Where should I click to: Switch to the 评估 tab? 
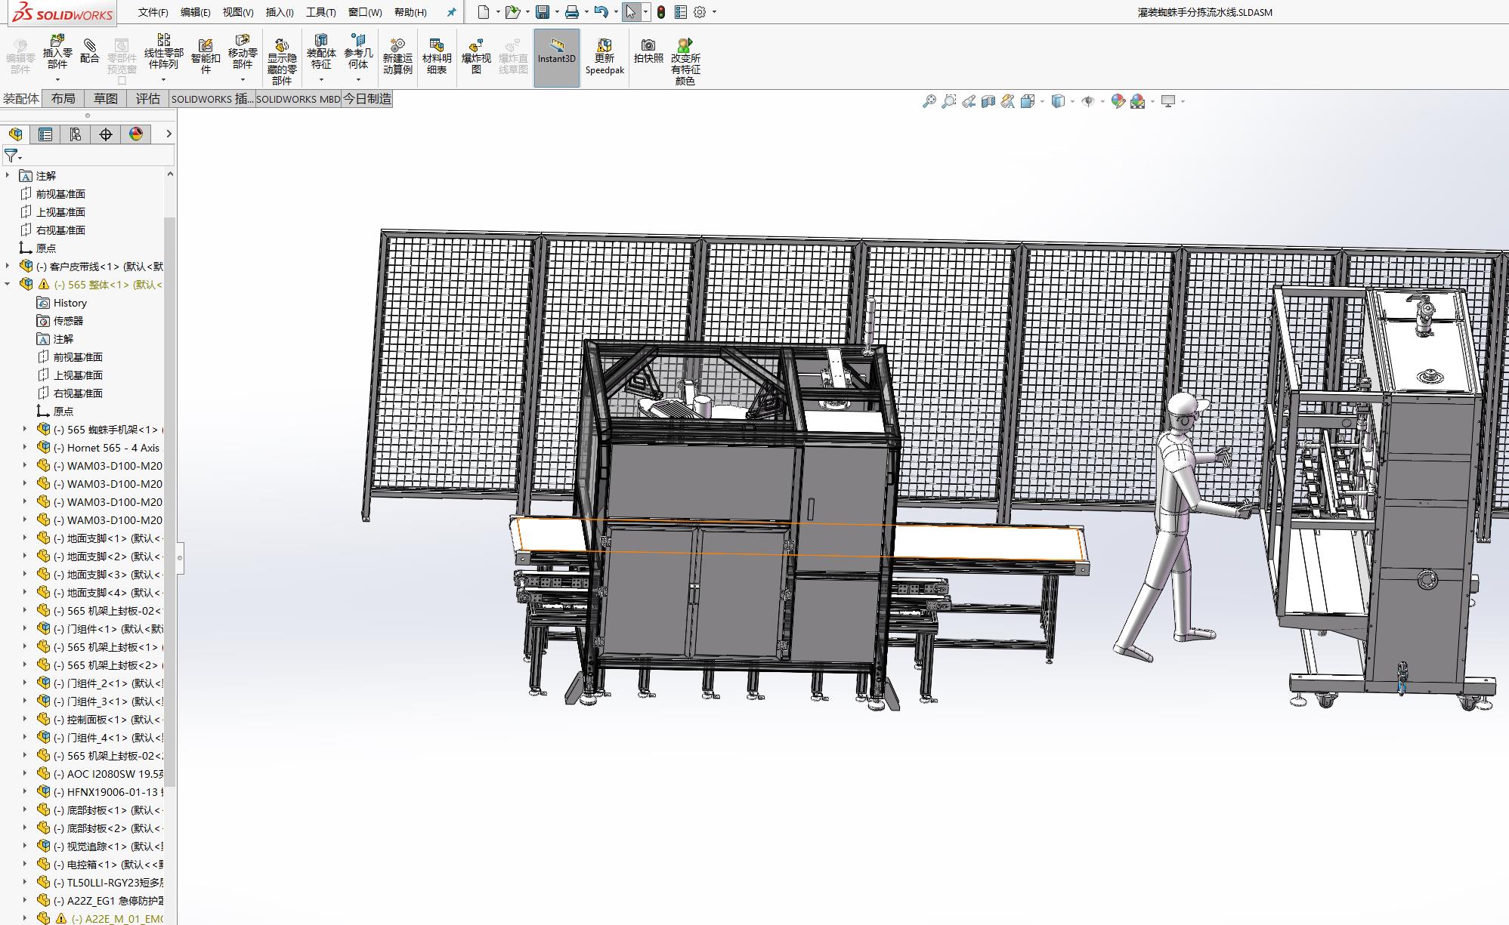(x=148, y=99)
